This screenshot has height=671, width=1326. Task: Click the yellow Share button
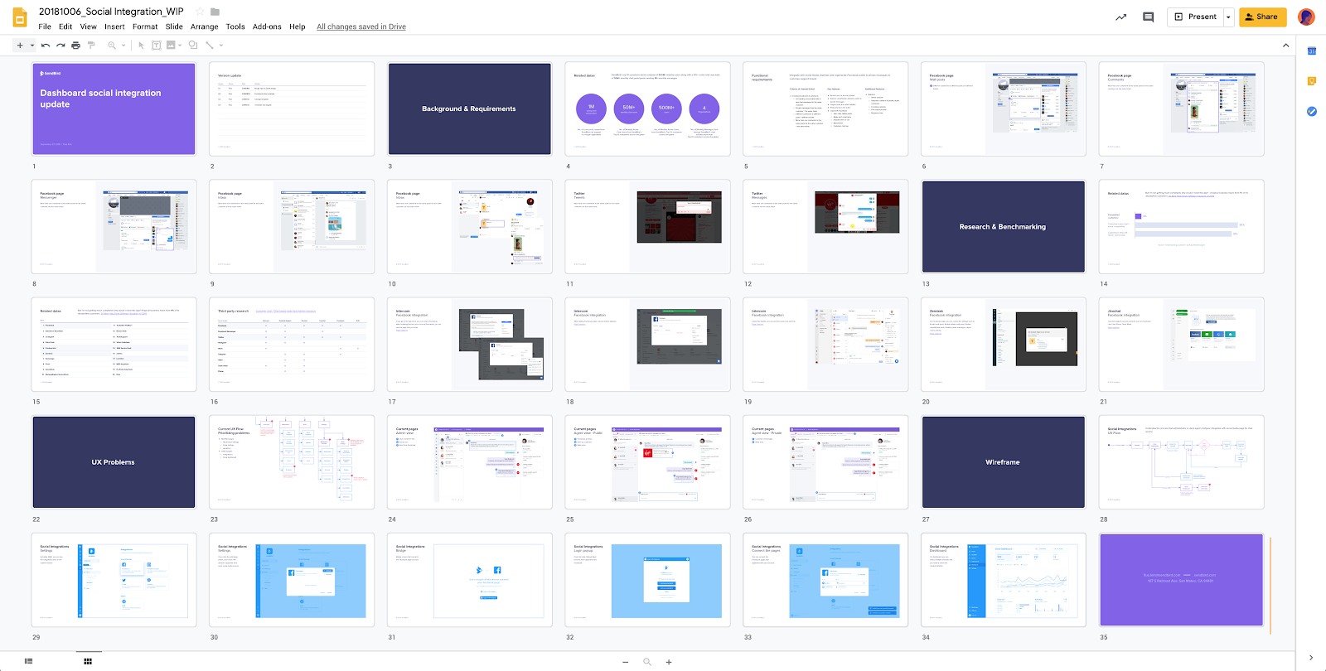click(x=1263, y=17)
